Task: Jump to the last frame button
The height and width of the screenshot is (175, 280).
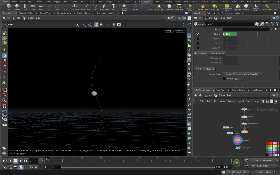Action: point(26,161)
